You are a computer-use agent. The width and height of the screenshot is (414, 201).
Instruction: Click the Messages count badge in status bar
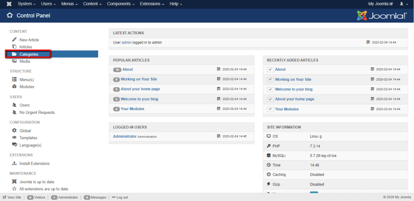click(87, 197)
